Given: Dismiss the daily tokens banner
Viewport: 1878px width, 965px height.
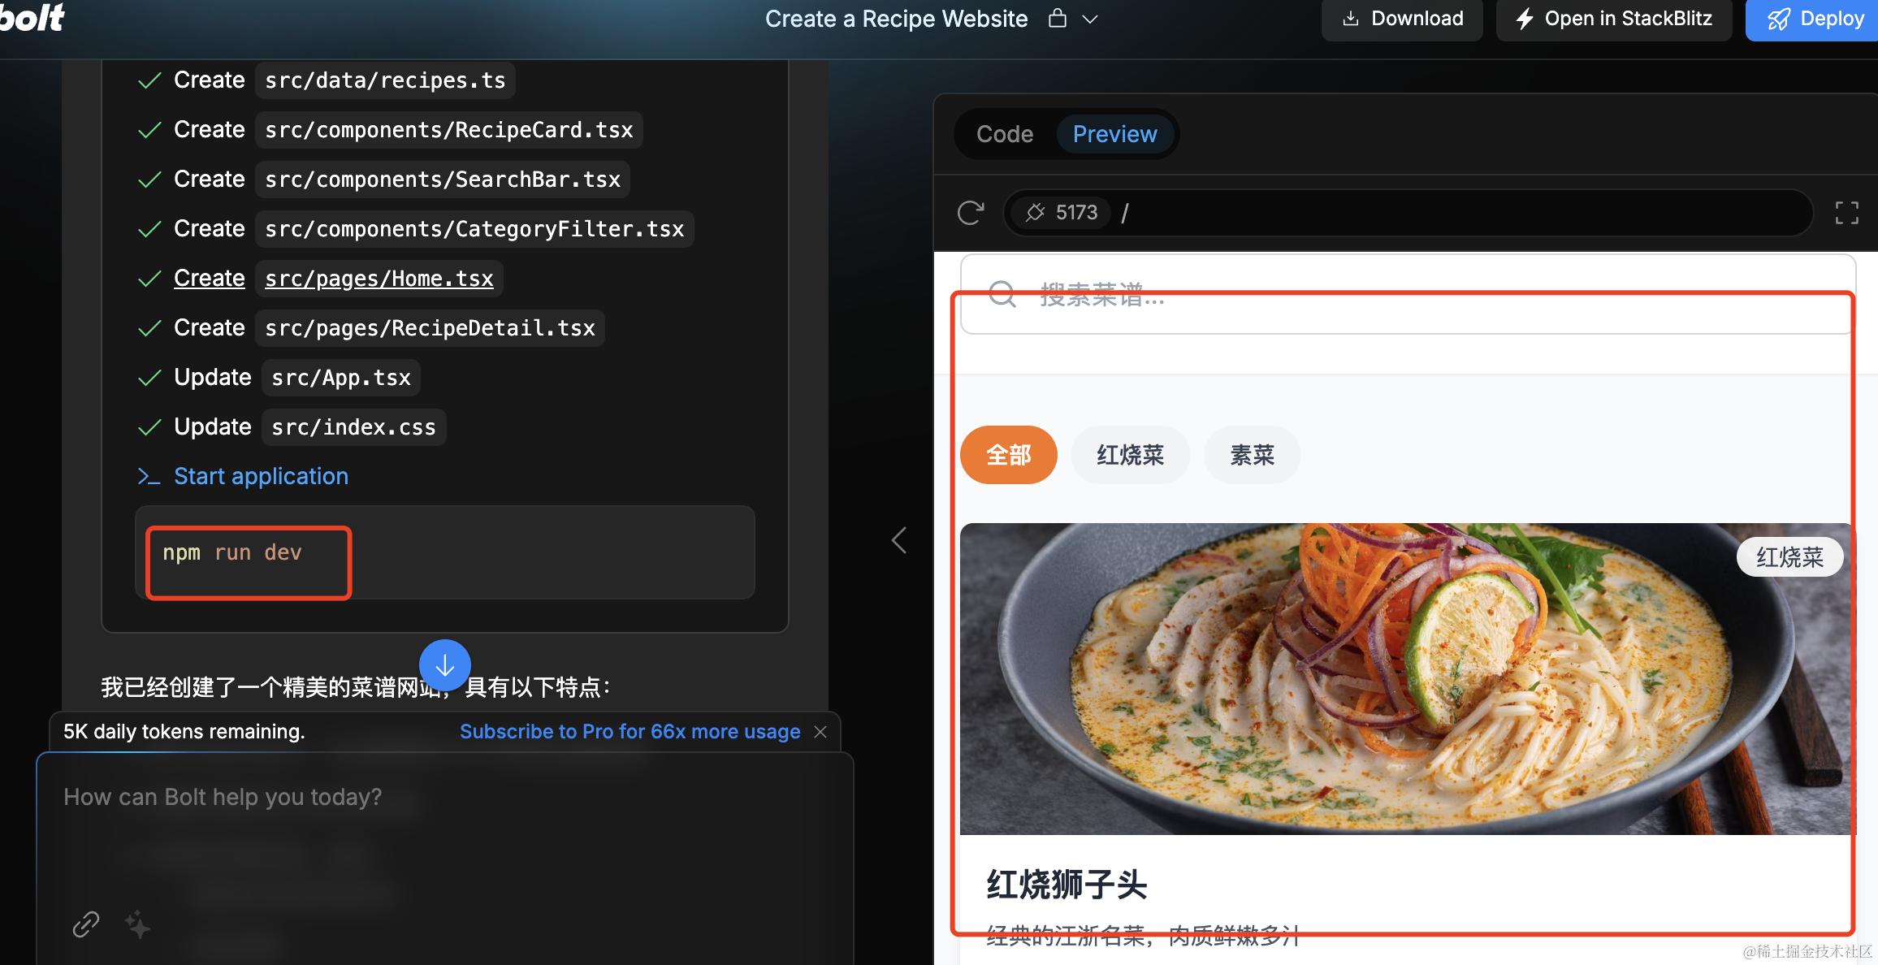Looking at the screenshot, I should (x=820, y=732).
